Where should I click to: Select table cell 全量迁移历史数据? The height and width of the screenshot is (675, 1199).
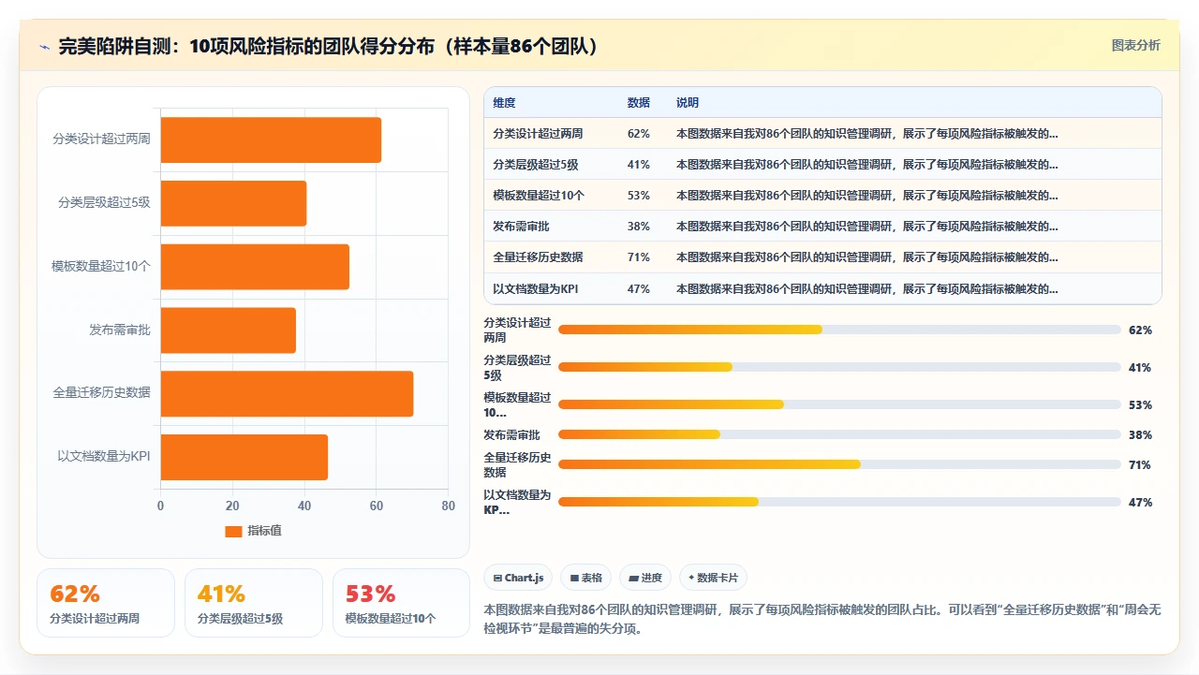pyautogui.click(x=538, y=257)
